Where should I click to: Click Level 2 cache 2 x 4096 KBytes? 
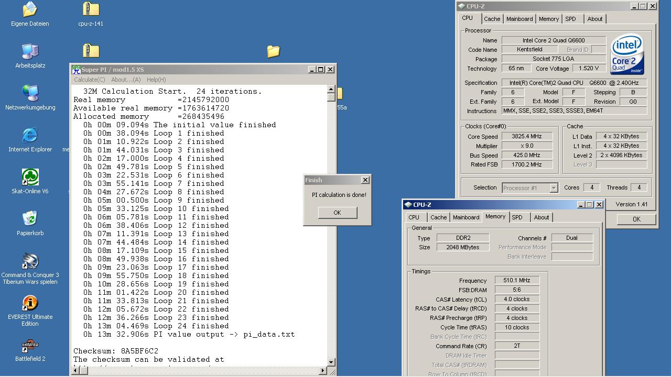tap(621, 155)
